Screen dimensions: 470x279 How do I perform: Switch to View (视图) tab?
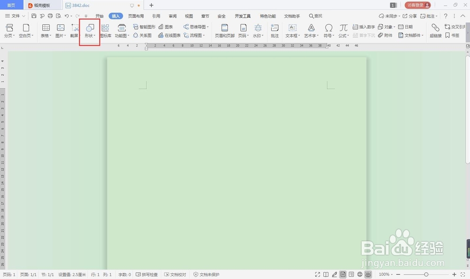click(189, 16)
